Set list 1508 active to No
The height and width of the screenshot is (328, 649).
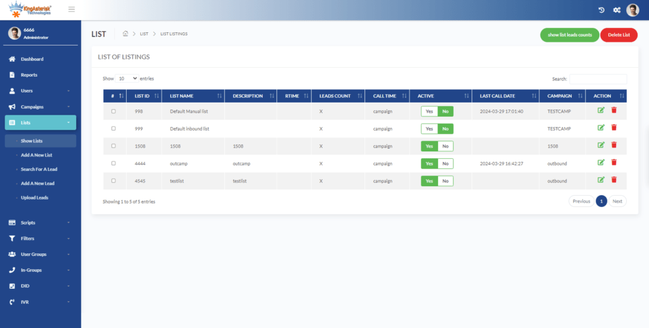coord(446,146)
